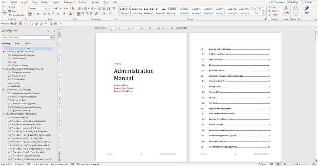Switch to the Insert ribbon tab

click(24, 2)
